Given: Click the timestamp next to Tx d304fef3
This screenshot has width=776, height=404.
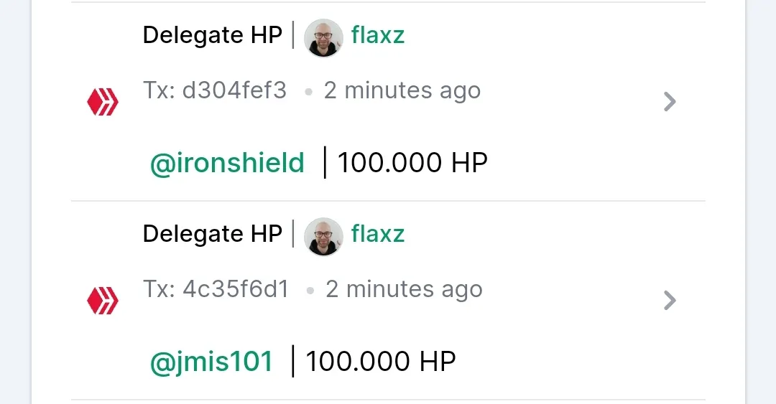Looking at the screenshot, I should [402, 91].
